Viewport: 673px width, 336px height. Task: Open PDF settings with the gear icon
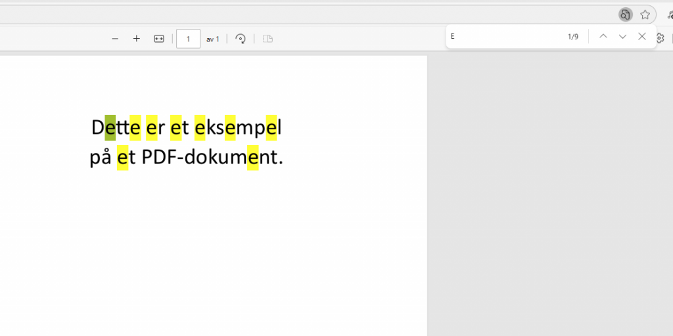click(660, 38)
